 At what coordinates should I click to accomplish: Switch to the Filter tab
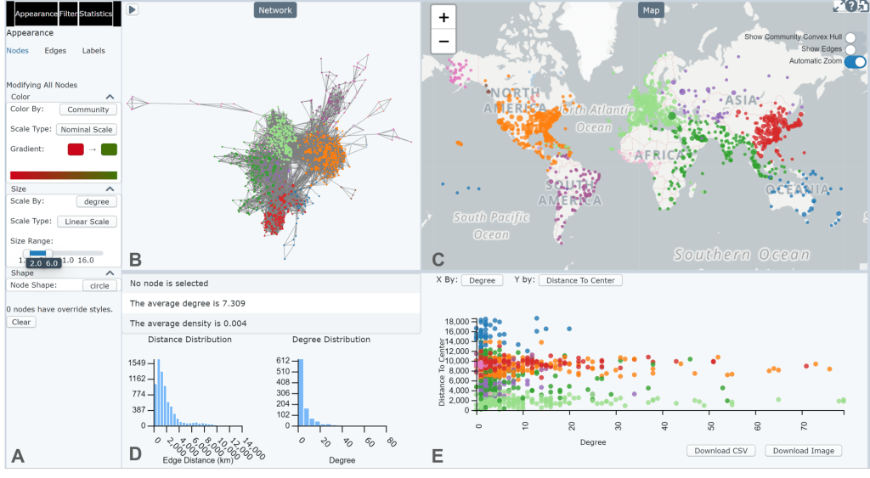click(68, 14)
